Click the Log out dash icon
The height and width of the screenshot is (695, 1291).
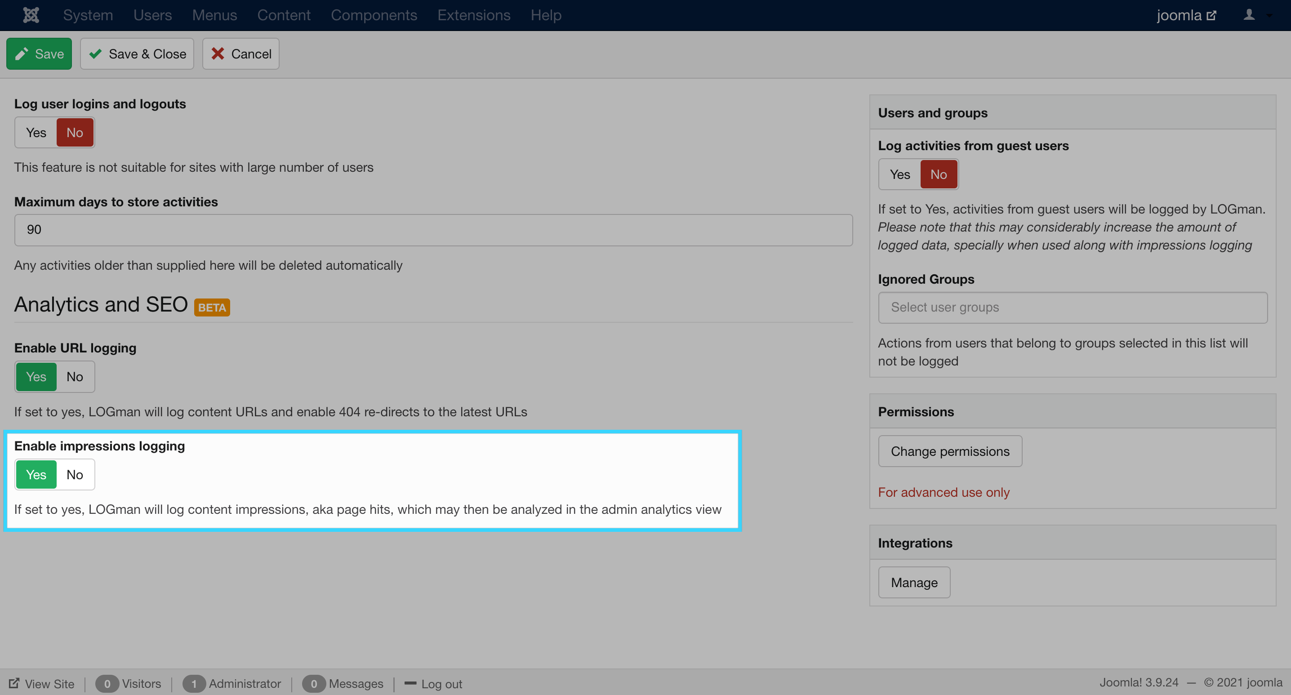point(410,683)
